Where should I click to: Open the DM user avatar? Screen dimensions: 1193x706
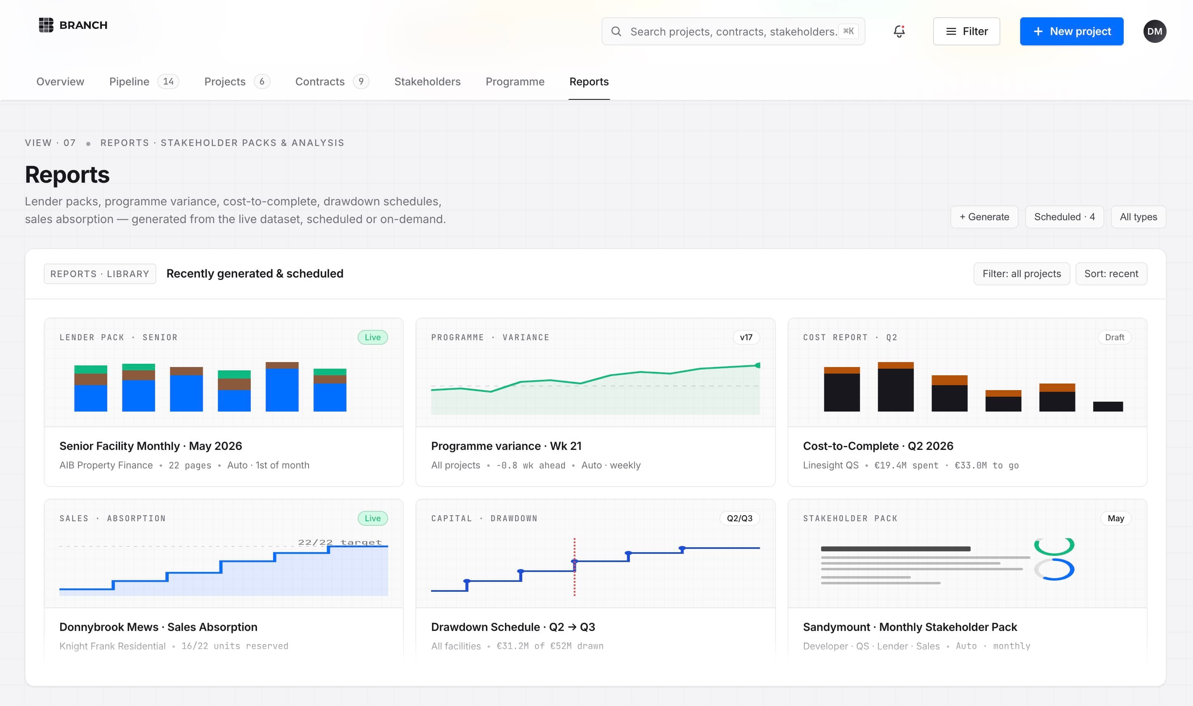pos(1155,31)
